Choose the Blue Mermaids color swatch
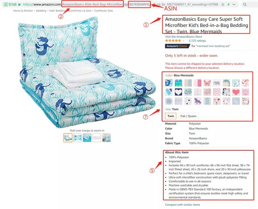The image size is (258, 209). click(x=169, y=83)
